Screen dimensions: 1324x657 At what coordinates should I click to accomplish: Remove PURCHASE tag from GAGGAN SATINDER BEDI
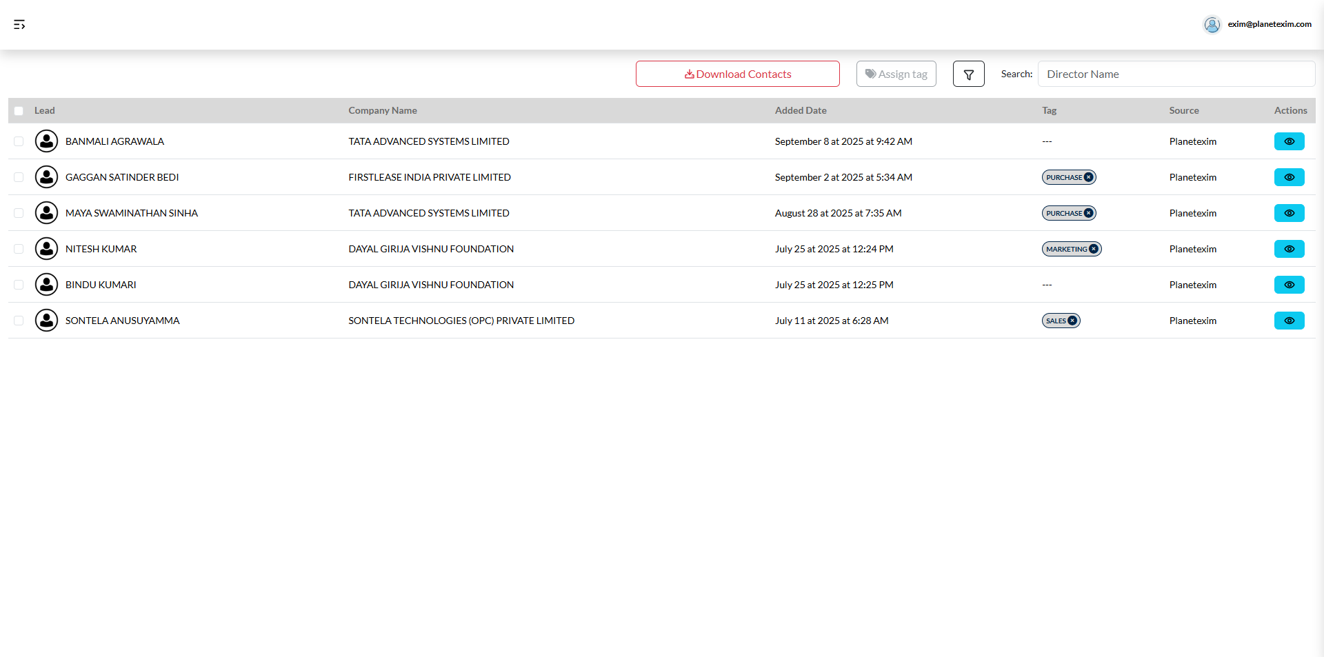pos(1089,177)
